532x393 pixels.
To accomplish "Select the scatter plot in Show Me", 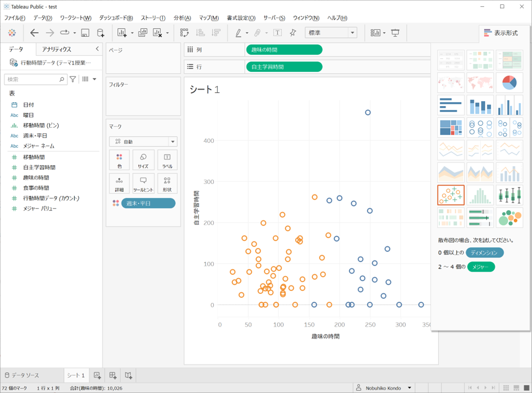I will (451, 195).
